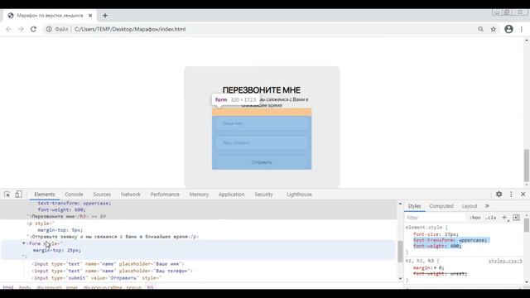This screenshot has height=298, width=530.
Task: Click the h1, h2, h3 selector
Action: (420, 261)
